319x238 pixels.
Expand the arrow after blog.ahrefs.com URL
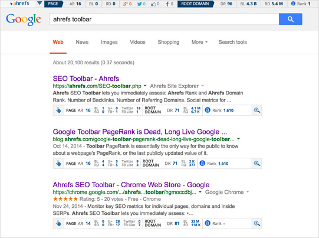(238, 139)
